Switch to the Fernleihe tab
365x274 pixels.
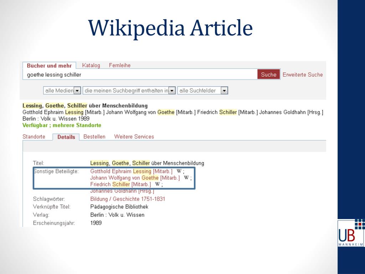tap(120, 66)
